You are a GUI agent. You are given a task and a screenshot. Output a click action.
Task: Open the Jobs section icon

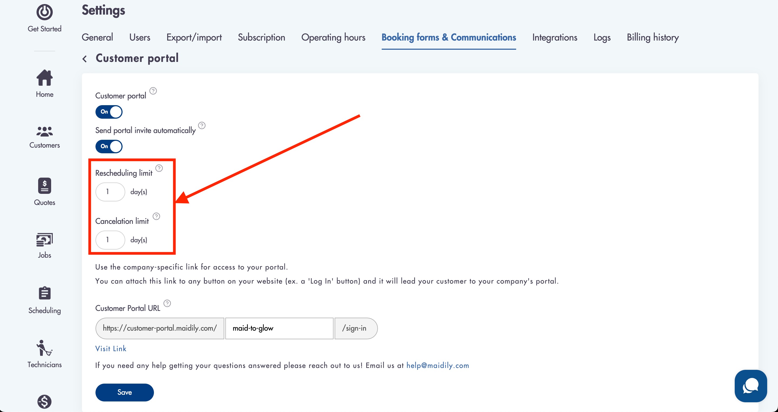click(x=44, y=240)
